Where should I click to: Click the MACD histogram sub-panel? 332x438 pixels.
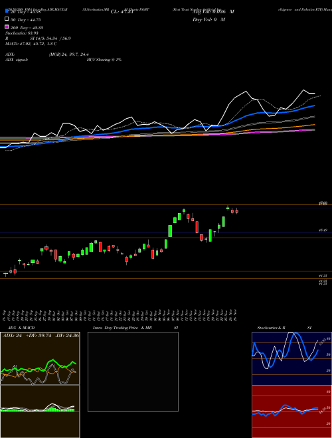point(40,411)
